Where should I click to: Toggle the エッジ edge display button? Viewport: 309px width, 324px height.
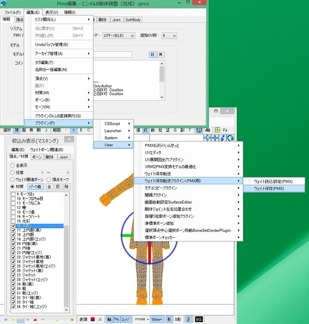126,319
